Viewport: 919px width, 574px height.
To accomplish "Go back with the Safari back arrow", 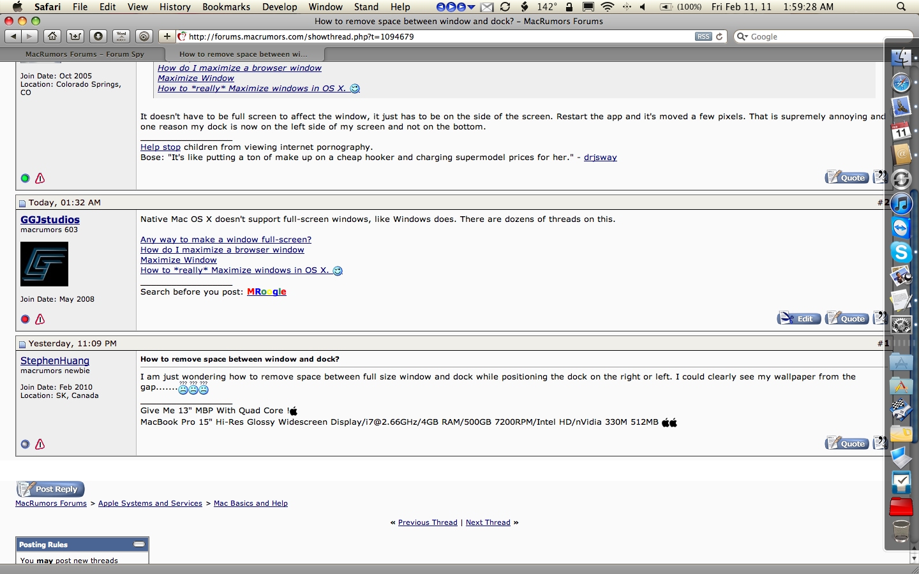I will [13, 36].
